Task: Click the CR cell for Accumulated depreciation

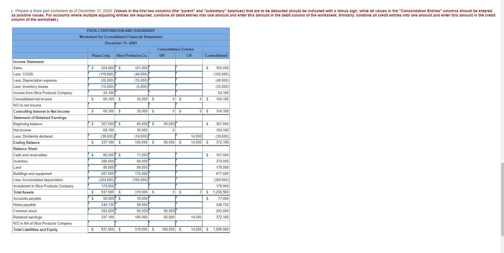Action: point(189,180)
